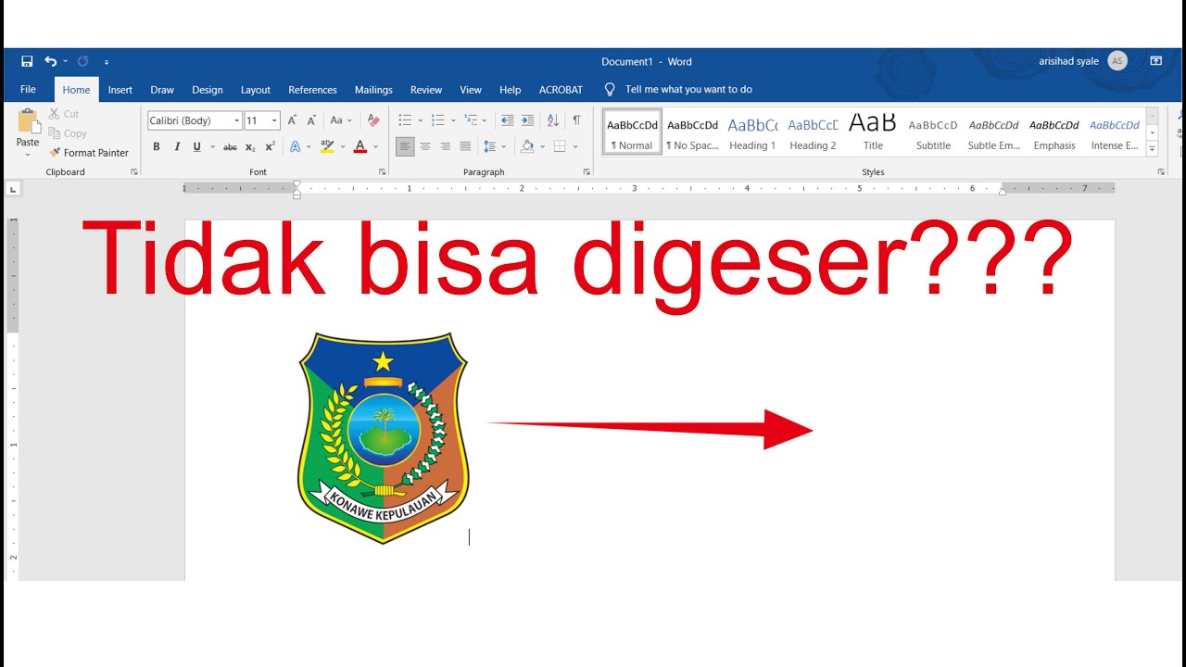The height and width of the screenshot is (667, 1186).
Task: Undo the last action
Action: [50, 61]
